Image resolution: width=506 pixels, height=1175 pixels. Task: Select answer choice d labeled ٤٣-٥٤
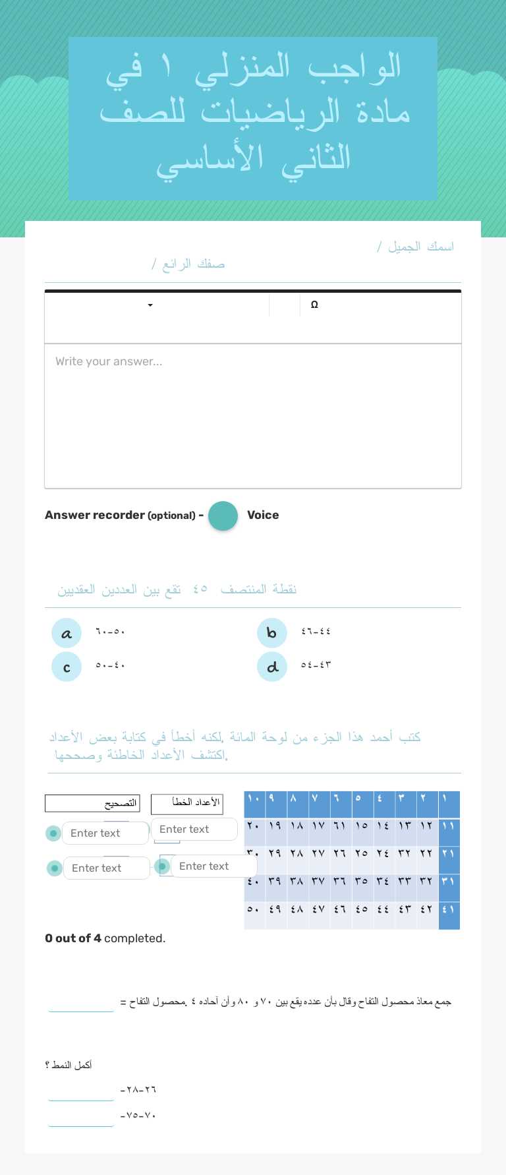click(x=272, y=667)
